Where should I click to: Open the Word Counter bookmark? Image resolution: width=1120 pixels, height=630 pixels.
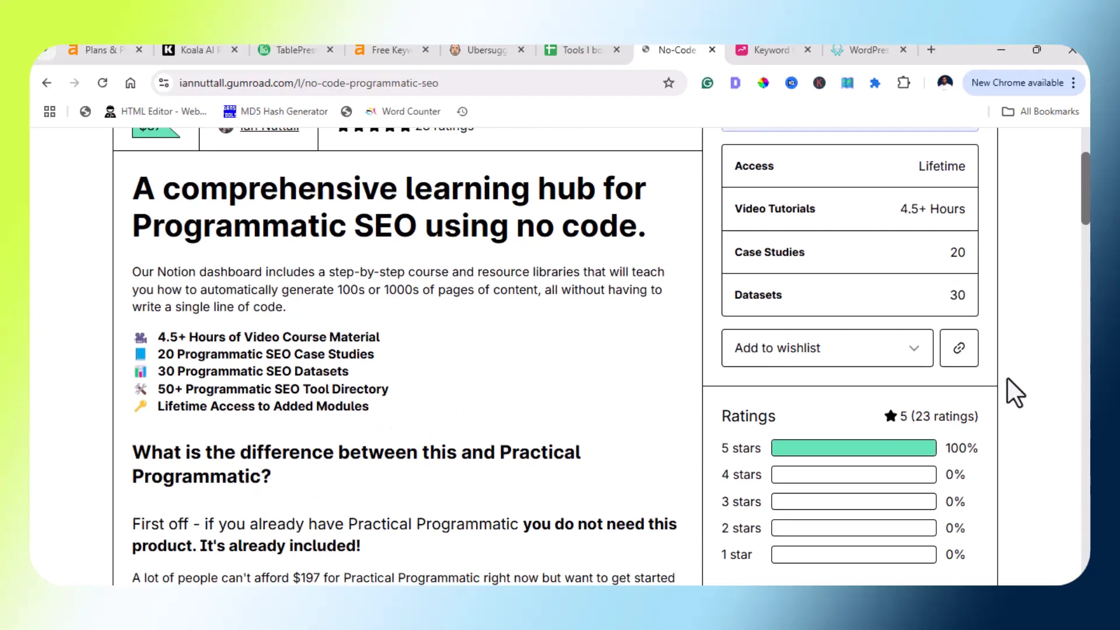[x=402, y=111]
